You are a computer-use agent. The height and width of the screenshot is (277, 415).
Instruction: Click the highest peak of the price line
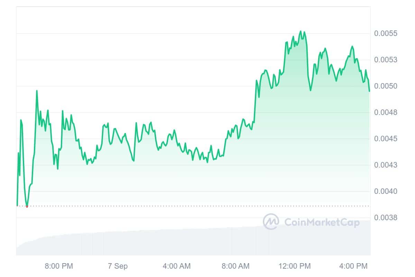(x=301, y=31)
